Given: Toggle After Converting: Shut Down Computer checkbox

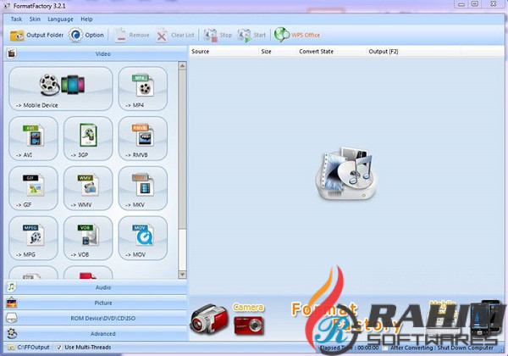Looking at the screenshot, I should pos(384,348).
